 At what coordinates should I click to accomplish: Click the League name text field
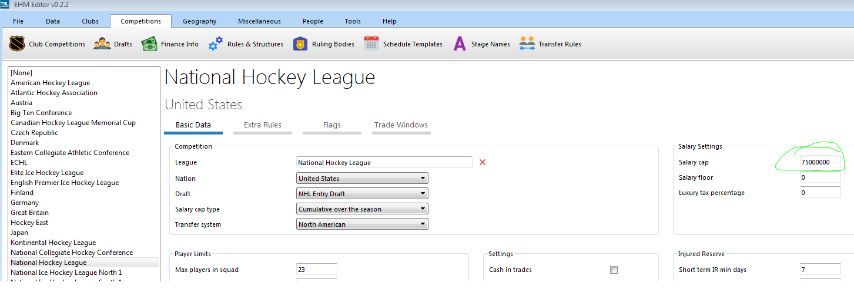384,162
